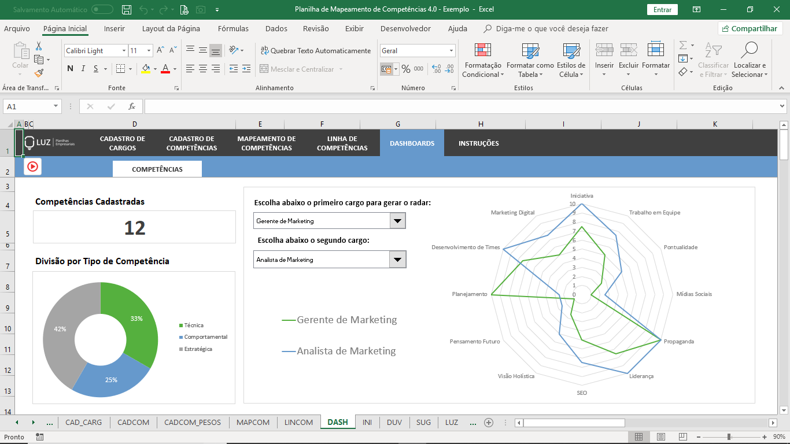
Task: Open Formatação Condicional tool
Action: click(483, 61)
